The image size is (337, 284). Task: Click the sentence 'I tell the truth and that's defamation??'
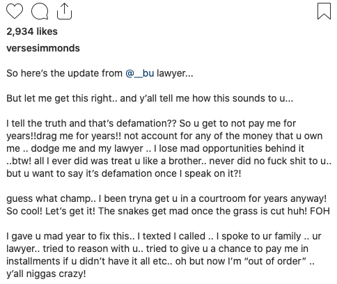coord(92,123)
